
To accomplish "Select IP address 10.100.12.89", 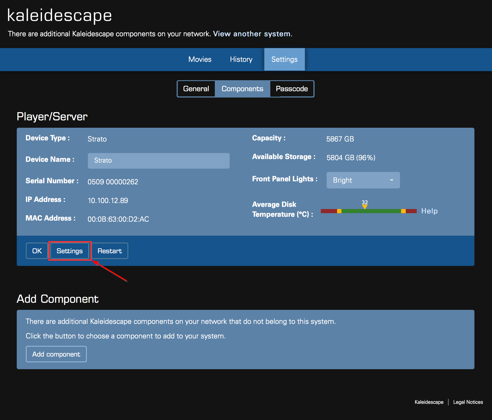I will (x=108, y=201).
